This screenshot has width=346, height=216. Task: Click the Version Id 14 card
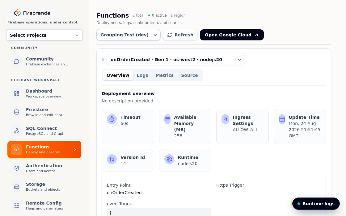tap(128, 160)
